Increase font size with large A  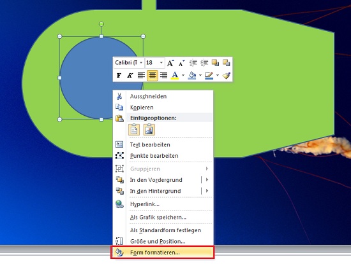(x=170, y=63)
